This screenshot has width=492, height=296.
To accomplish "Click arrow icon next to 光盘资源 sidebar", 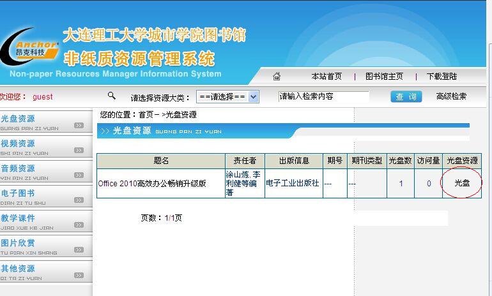I will tap(79, 126).
